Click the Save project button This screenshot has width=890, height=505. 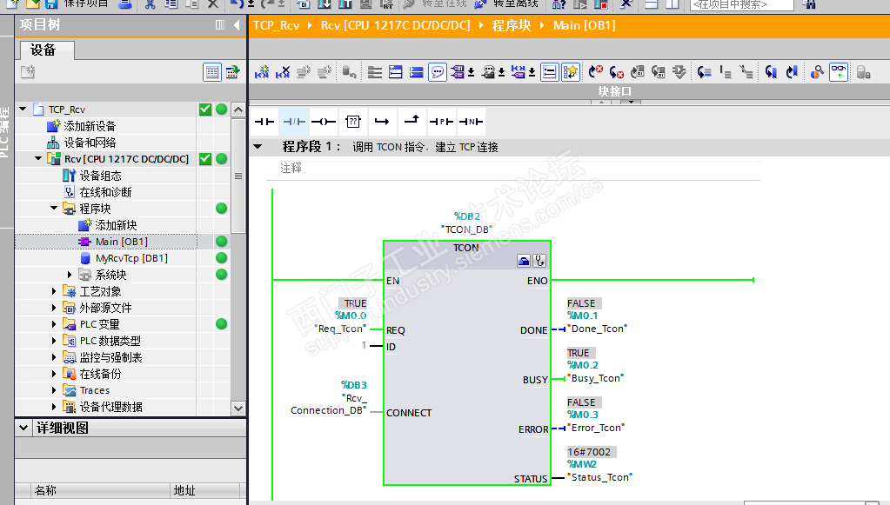[76, 3]
